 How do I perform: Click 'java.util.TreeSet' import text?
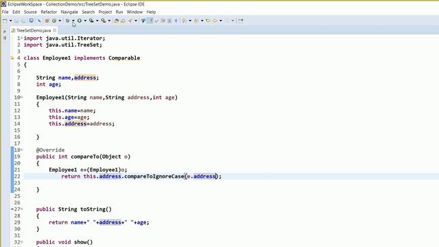pos(72,45)
